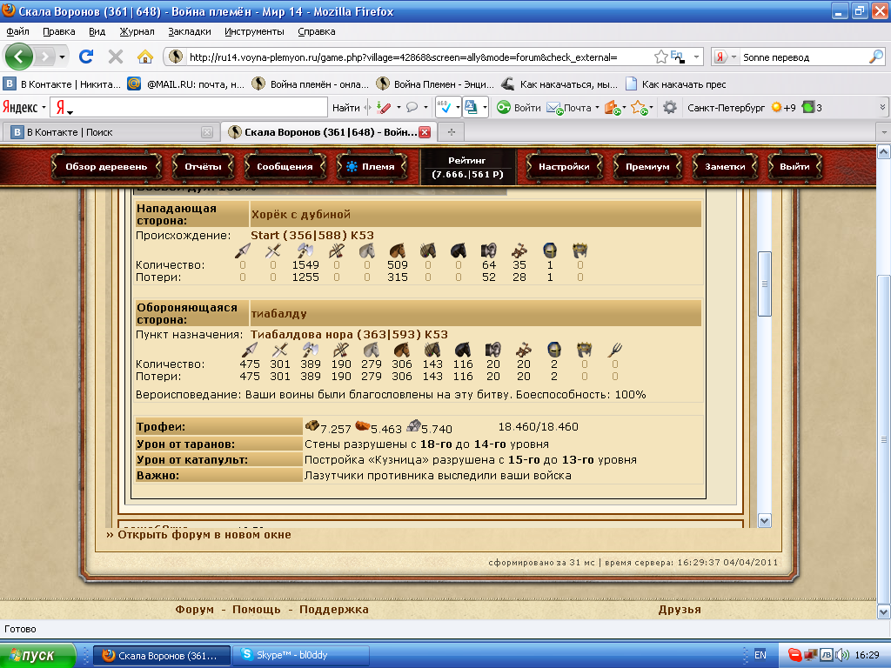Stop loading with the X icon
Viewport: 891px width, 668px height.
click(116, 57)
